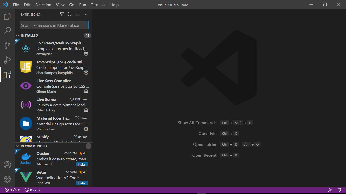
Task: Select the Live Sass Compiler title
Action: [x=54, y=81]
